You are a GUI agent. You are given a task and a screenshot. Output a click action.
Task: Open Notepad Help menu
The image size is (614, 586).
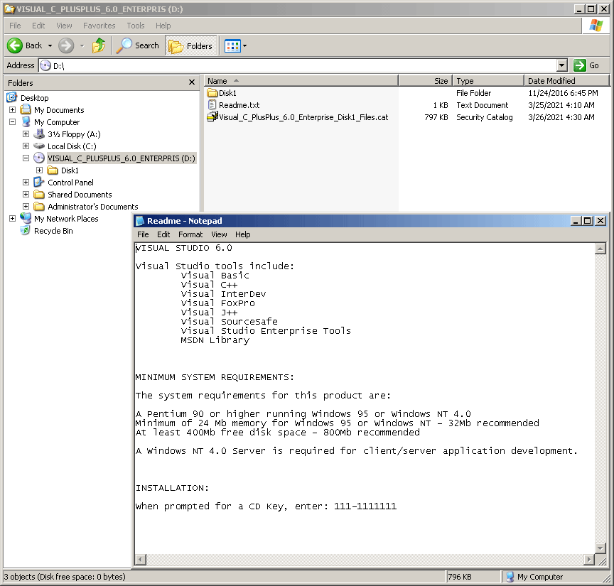243,234
